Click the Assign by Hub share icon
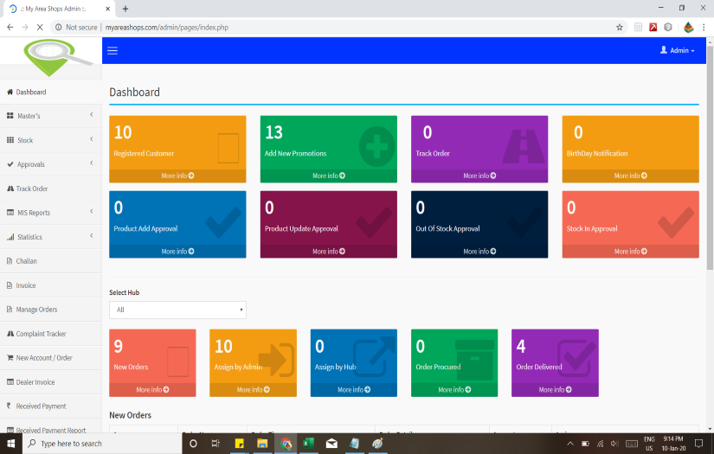This screenshot has width=714, height=454. click(x=376, y=356)
